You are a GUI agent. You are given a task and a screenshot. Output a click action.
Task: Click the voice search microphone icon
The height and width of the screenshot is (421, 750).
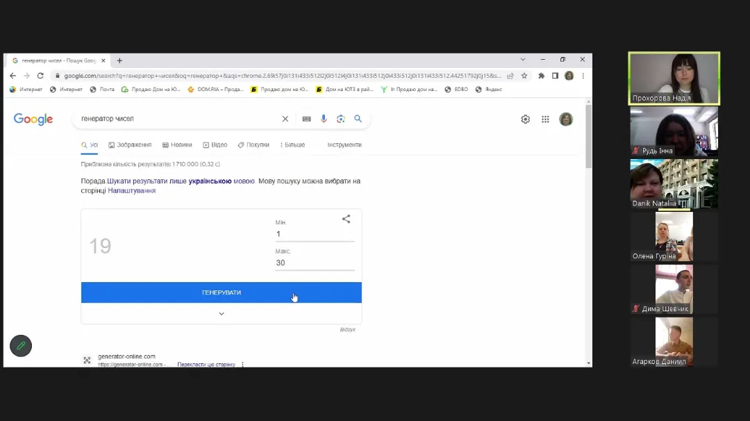click(x=324, y=119)
